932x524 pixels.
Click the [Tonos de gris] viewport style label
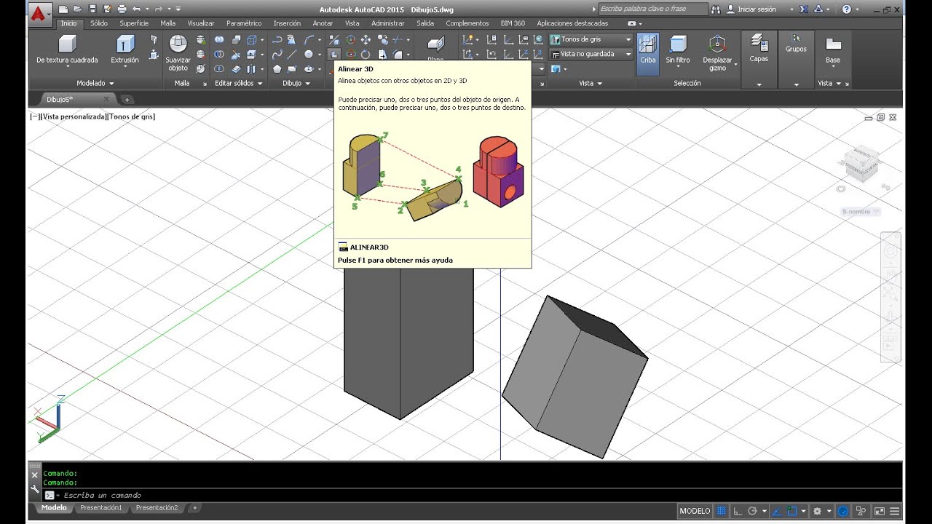pyautogui.click(x=131, y=116)
